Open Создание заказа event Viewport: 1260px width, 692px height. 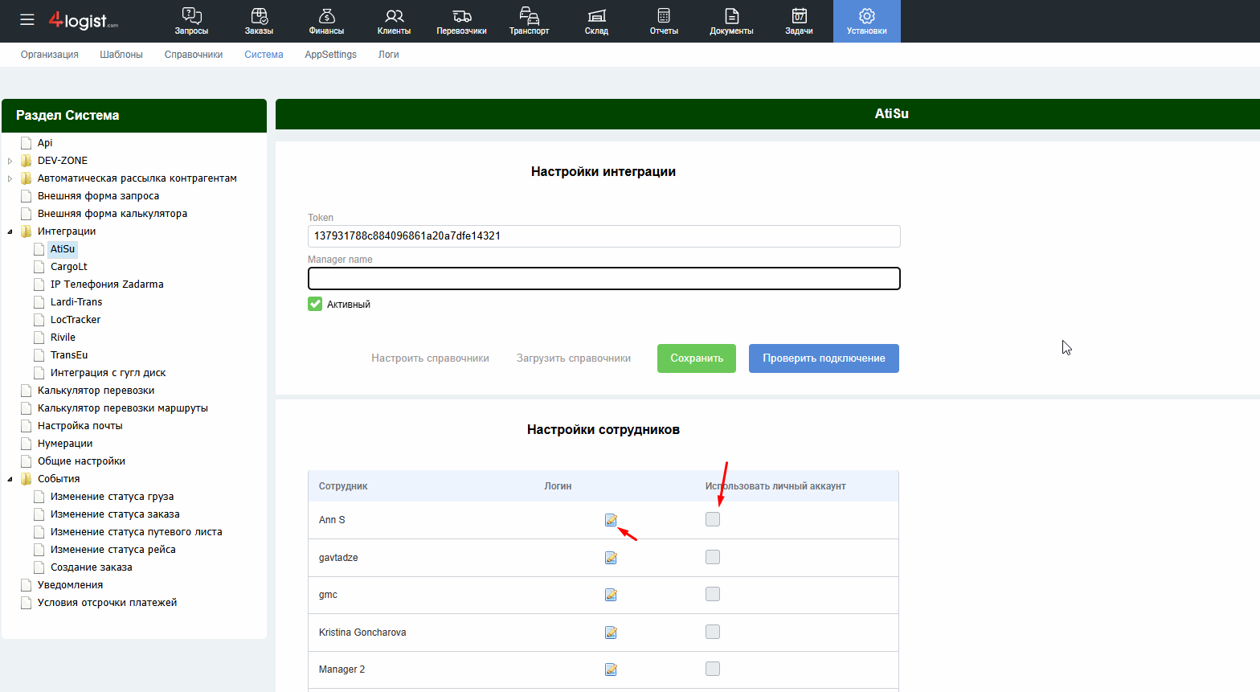tap(91, 567)
